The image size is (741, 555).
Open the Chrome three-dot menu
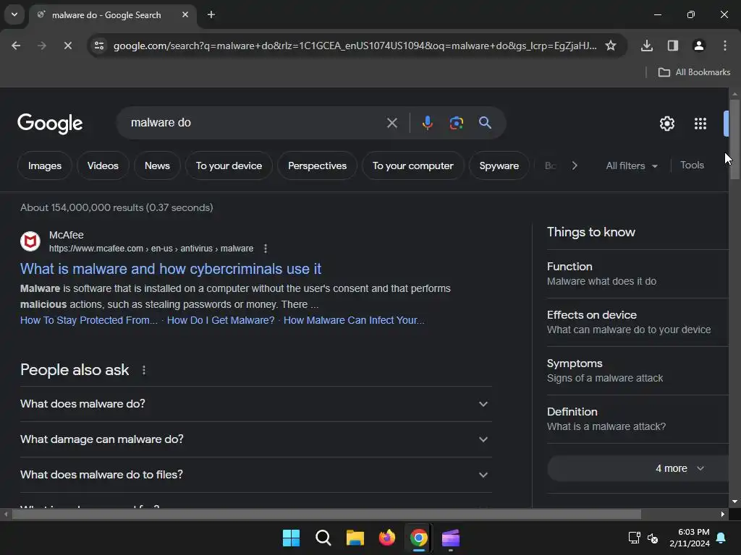[725, 46]
